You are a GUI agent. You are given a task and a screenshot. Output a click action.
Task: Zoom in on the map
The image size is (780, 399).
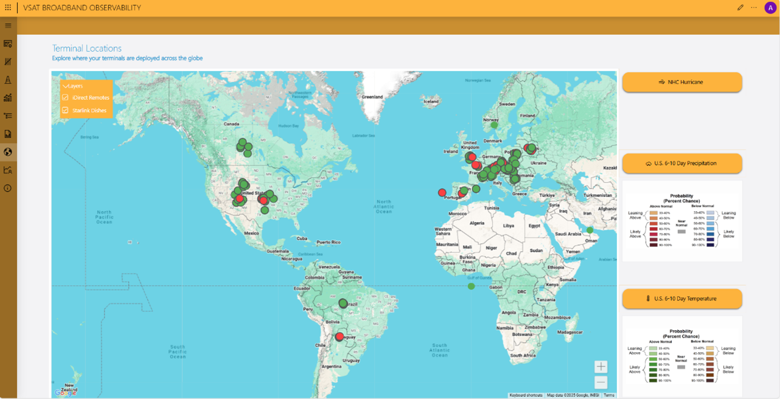pyautogui.click(x=601, y=367)
